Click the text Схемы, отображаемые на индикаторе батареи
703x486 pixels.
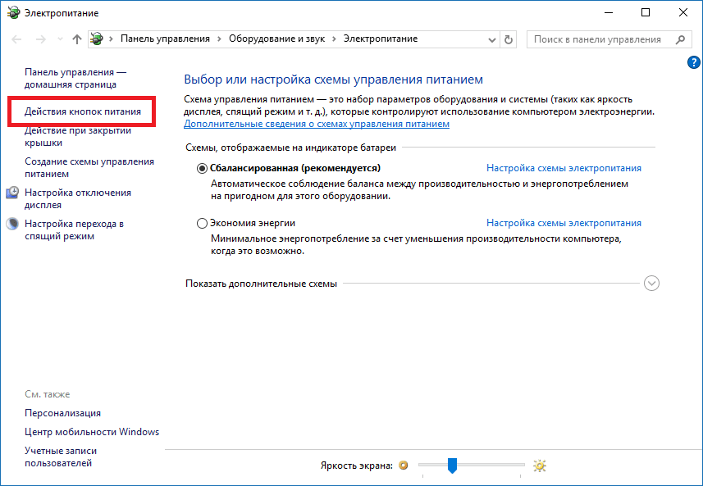290,148
